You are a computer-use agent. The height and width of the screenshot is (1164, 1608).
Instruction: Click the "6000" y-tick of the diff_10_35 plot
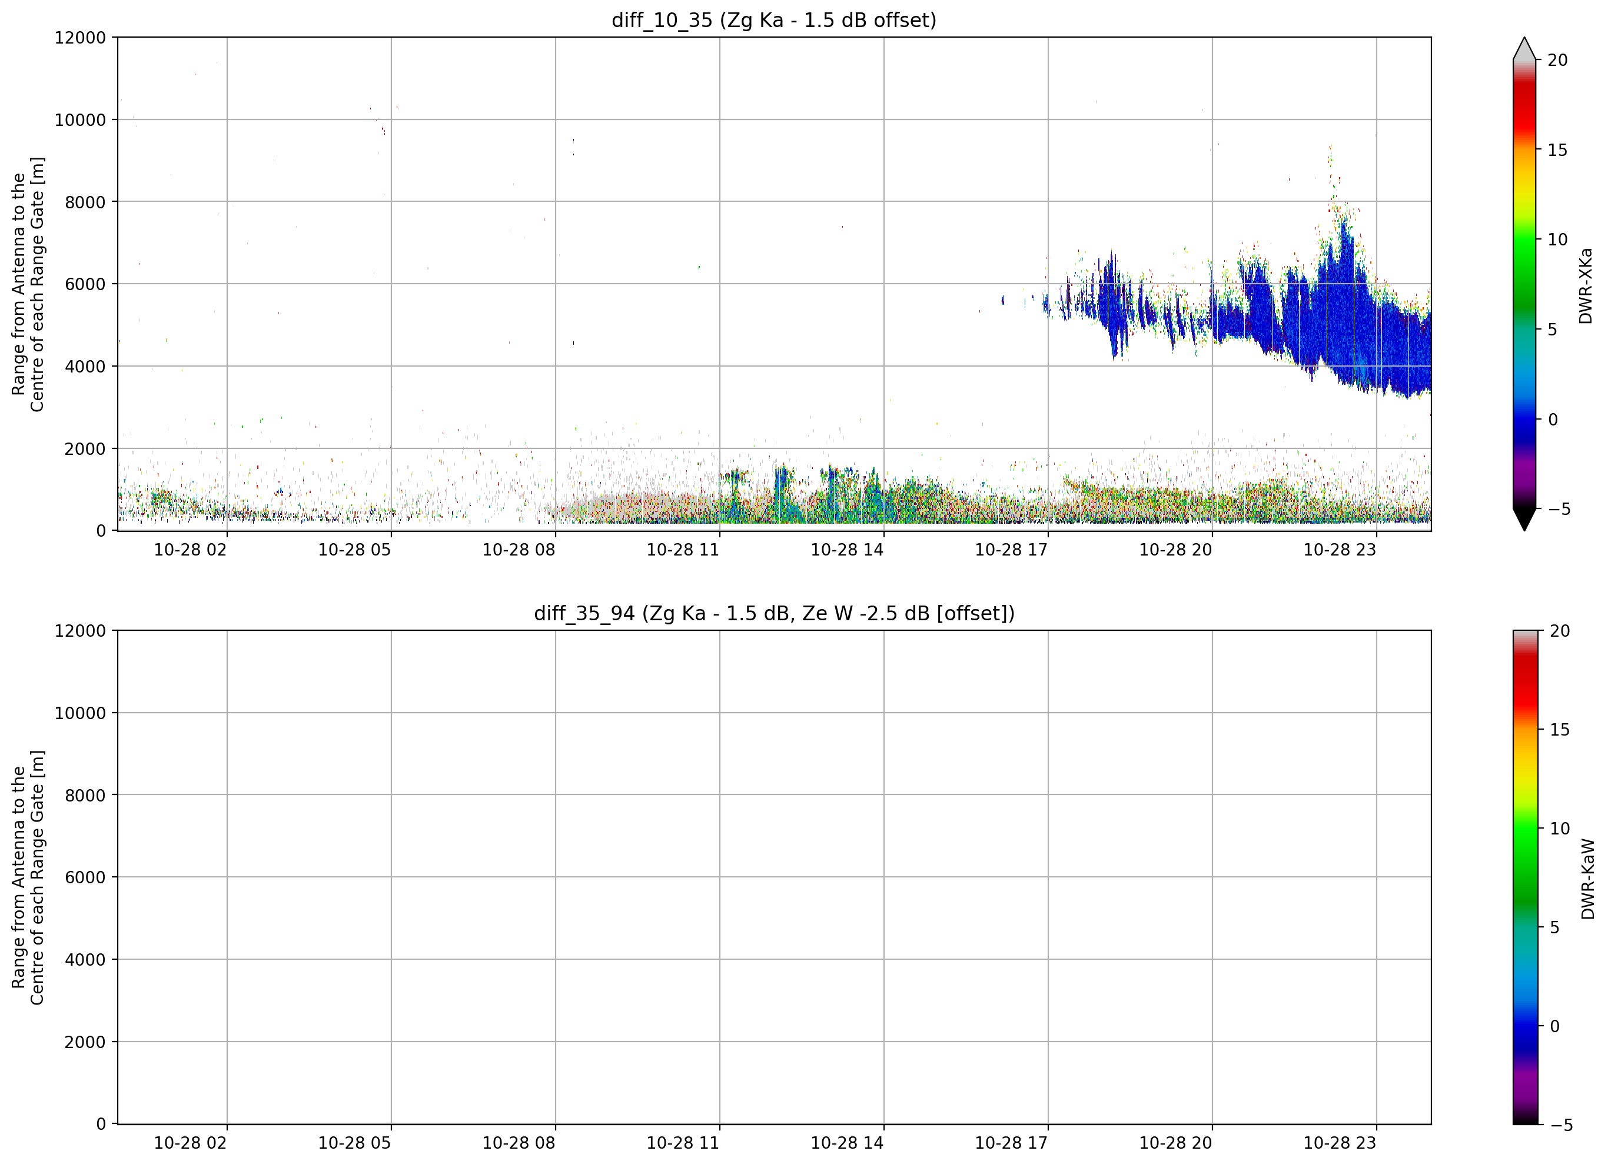pos(85,284)
